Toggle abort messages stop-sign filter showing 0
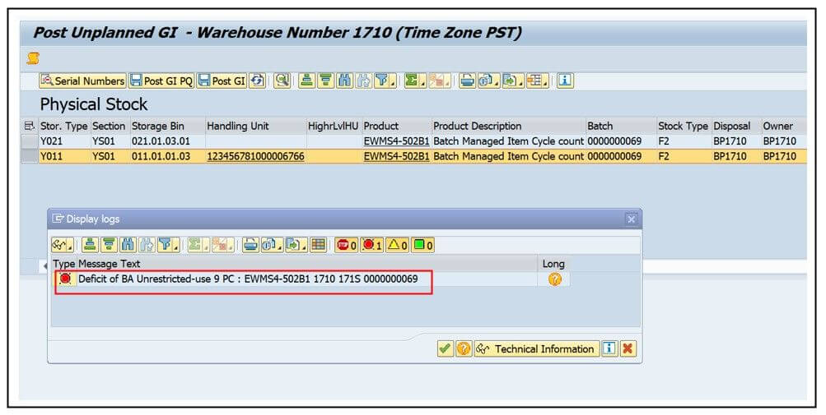826x415 pixels. (x=347, y=245)
